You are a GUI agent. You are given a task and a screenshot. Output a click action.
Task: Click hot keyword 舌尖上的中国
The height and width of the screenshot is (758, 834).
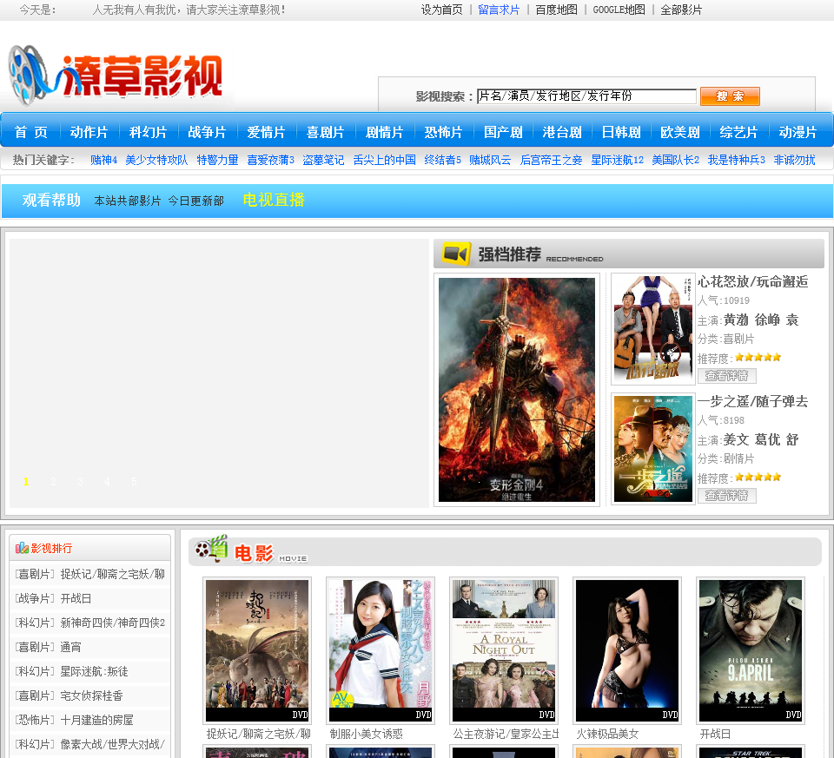coord(384,160)
